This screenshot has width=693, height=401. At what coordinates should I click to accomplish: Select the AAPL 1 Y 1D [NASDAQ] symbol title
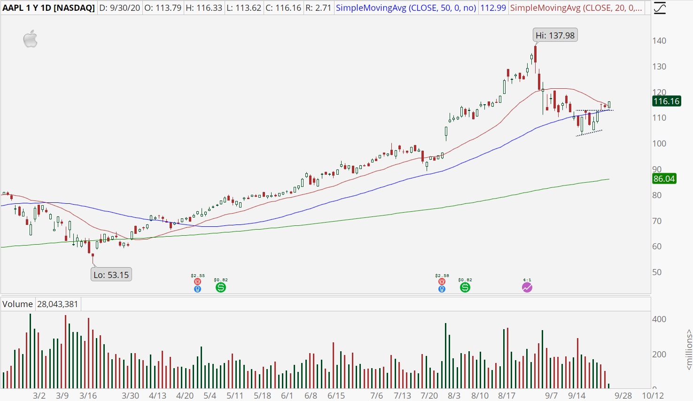[x=48, y=8]
